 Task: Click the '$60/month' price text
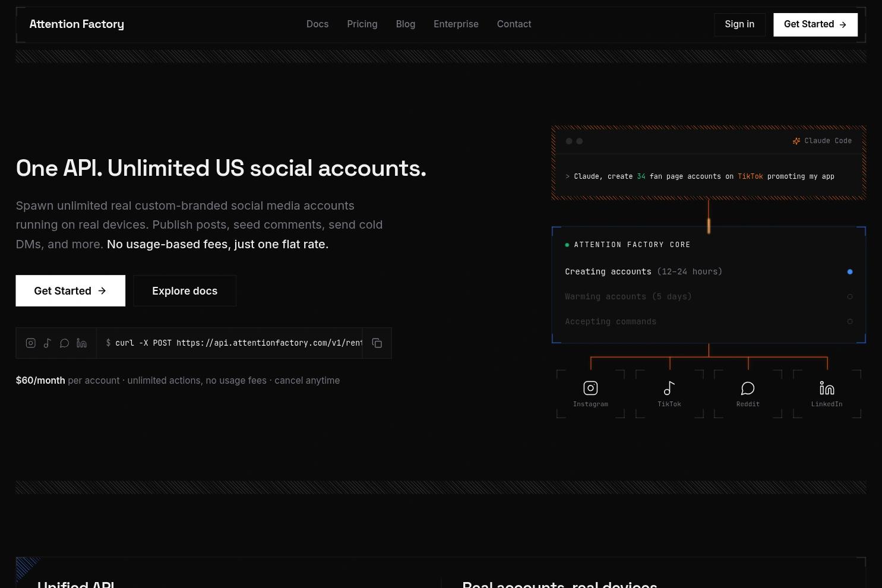[40, 381]
